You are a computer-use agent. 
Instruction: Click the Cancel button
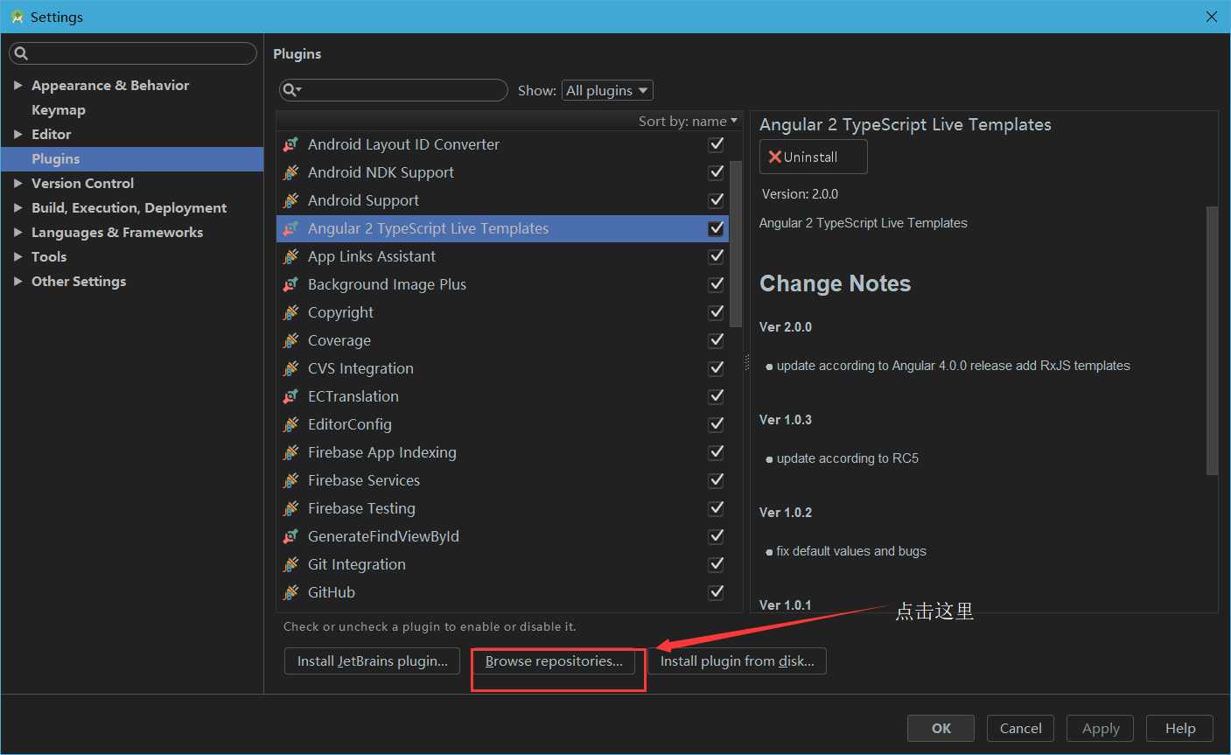click(1021, 728)
